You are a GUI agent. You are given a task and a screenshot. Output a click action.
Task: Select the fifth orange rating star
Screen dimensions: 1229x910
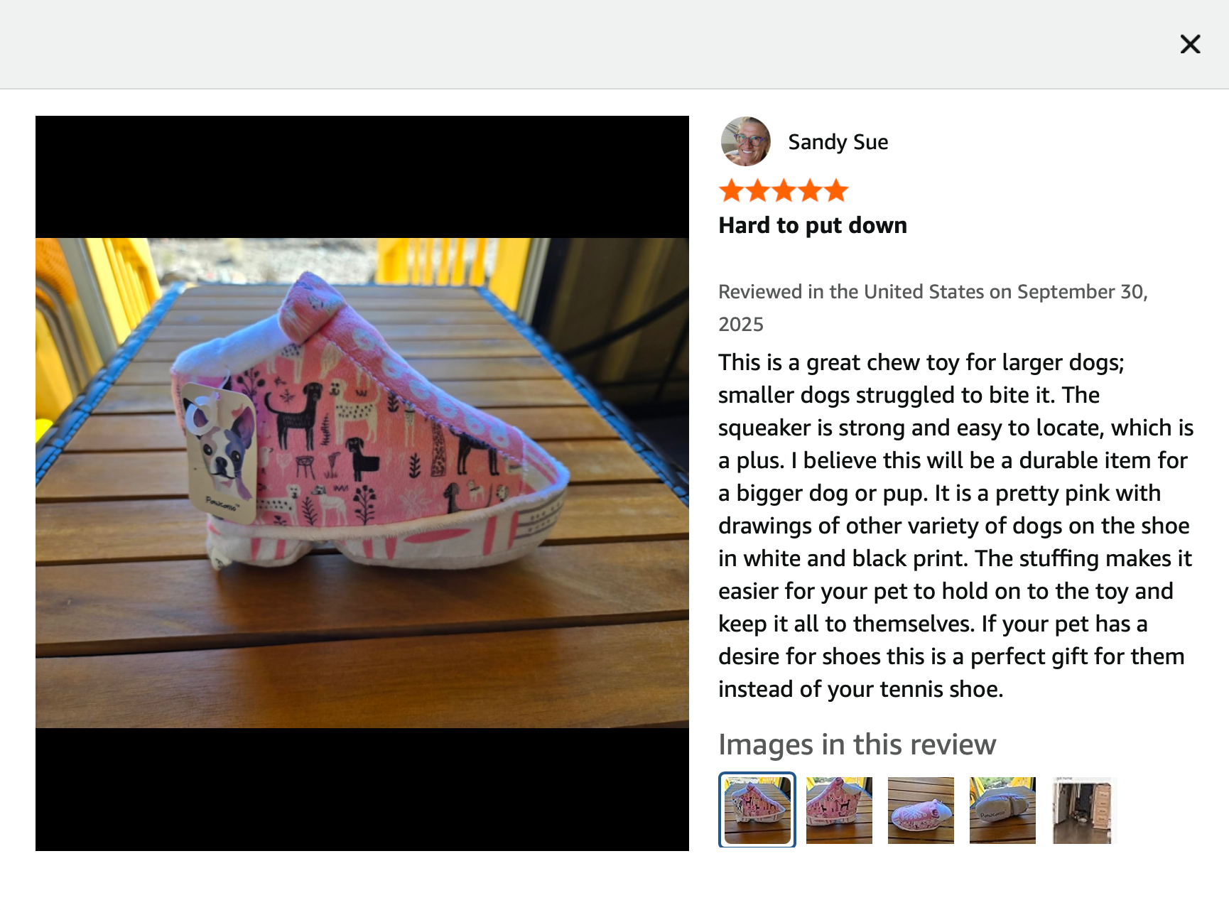(836, 190)
